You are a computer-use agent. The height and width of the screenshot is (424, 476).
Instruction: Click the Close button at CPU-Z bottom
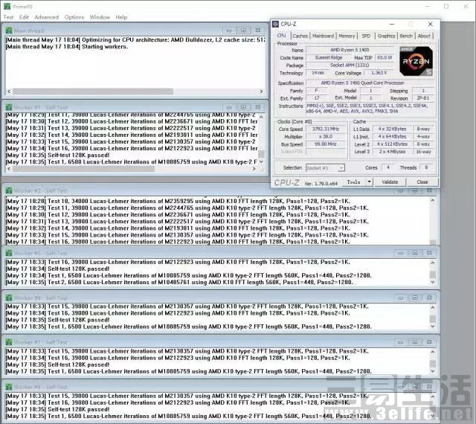[422, 182]
